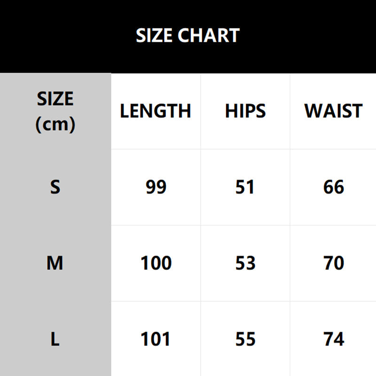Click the M size row label
The height and width of the screenshot is (376, 376).
click(55, 263)
